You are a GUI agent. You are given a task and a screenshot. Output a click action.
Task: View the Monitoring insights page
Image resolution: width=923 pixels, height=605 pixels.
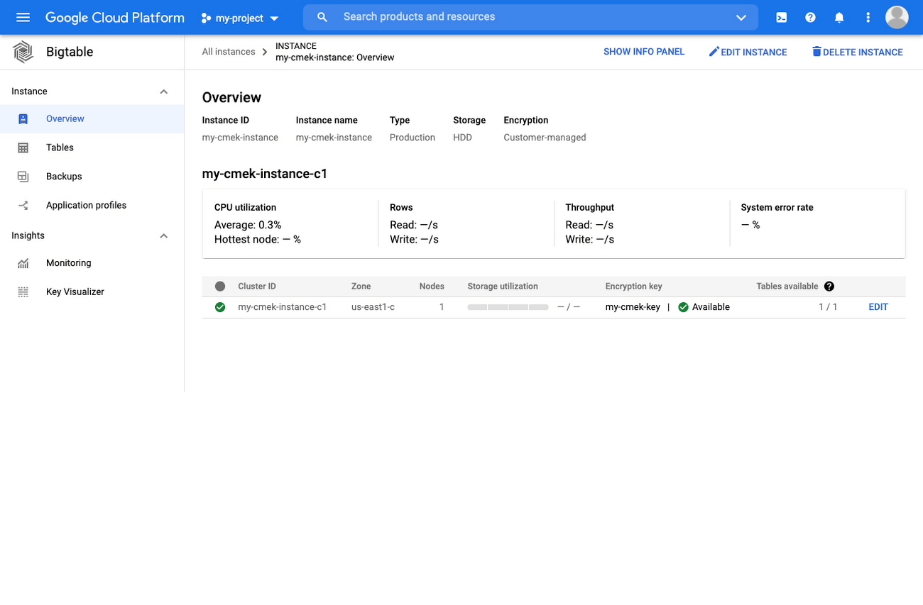point(68,263)
